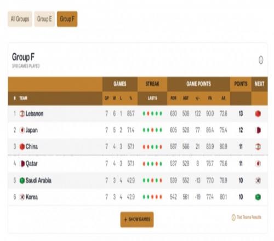Switch to the All Groups tab
Image resolution: width=274 pixels, height=241 pixels.
tap(20, 19)
